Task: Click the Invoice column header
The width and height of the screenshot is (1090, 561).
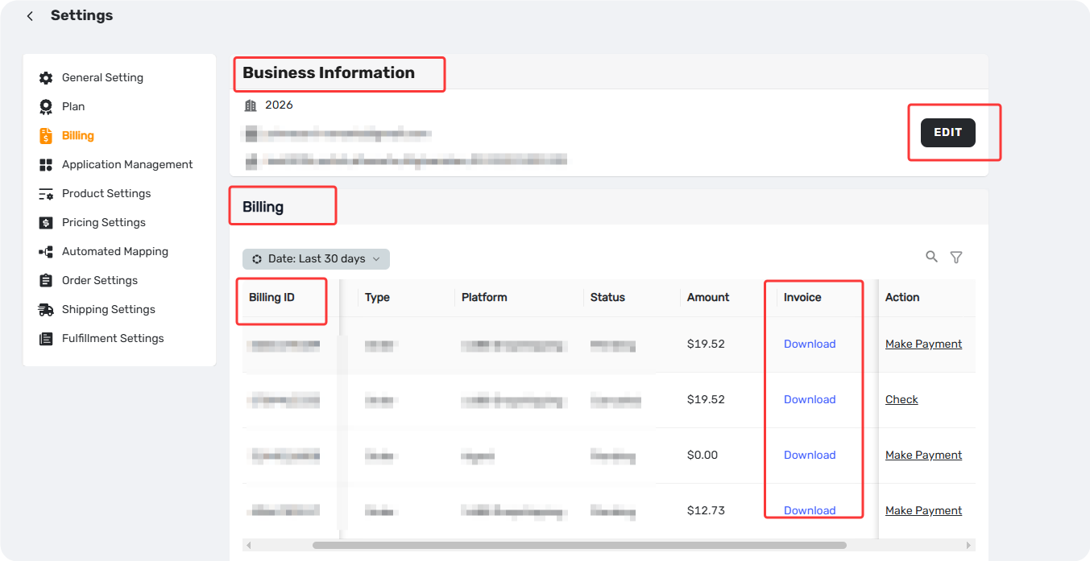Action: click(x=802, y=298)
